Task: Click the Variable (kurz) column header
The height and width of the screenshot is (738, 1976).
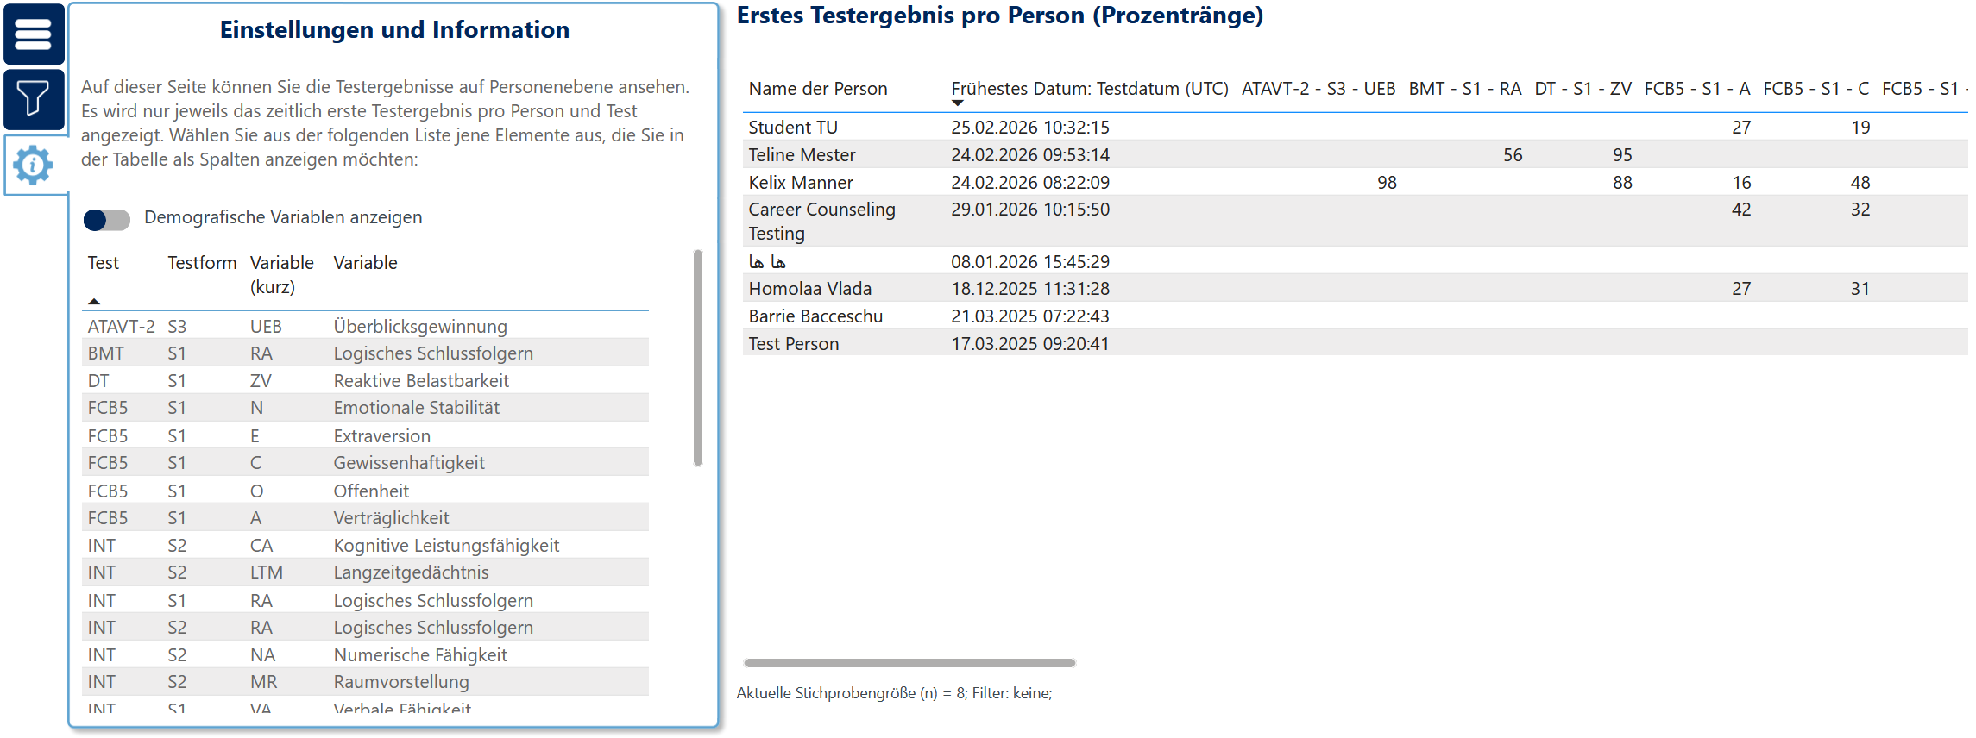Action: (281, 274)
